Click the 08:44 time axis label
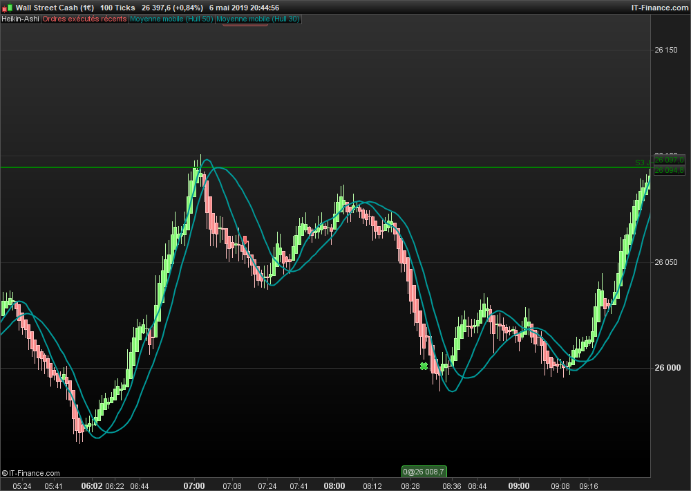 (477, 486)
